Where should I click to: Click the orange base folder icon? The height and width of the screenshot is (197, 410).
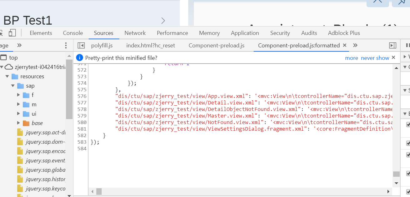26,123
